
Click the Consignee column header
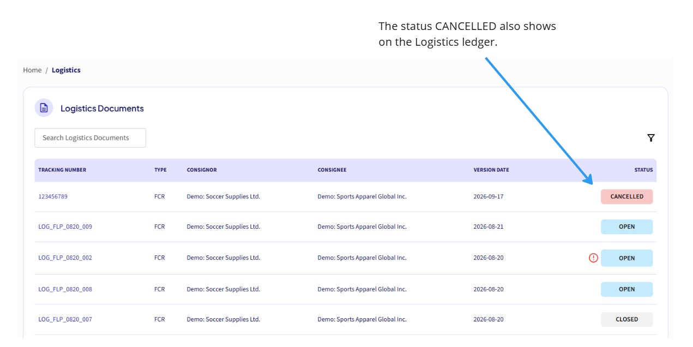click(x=332, y=170)
